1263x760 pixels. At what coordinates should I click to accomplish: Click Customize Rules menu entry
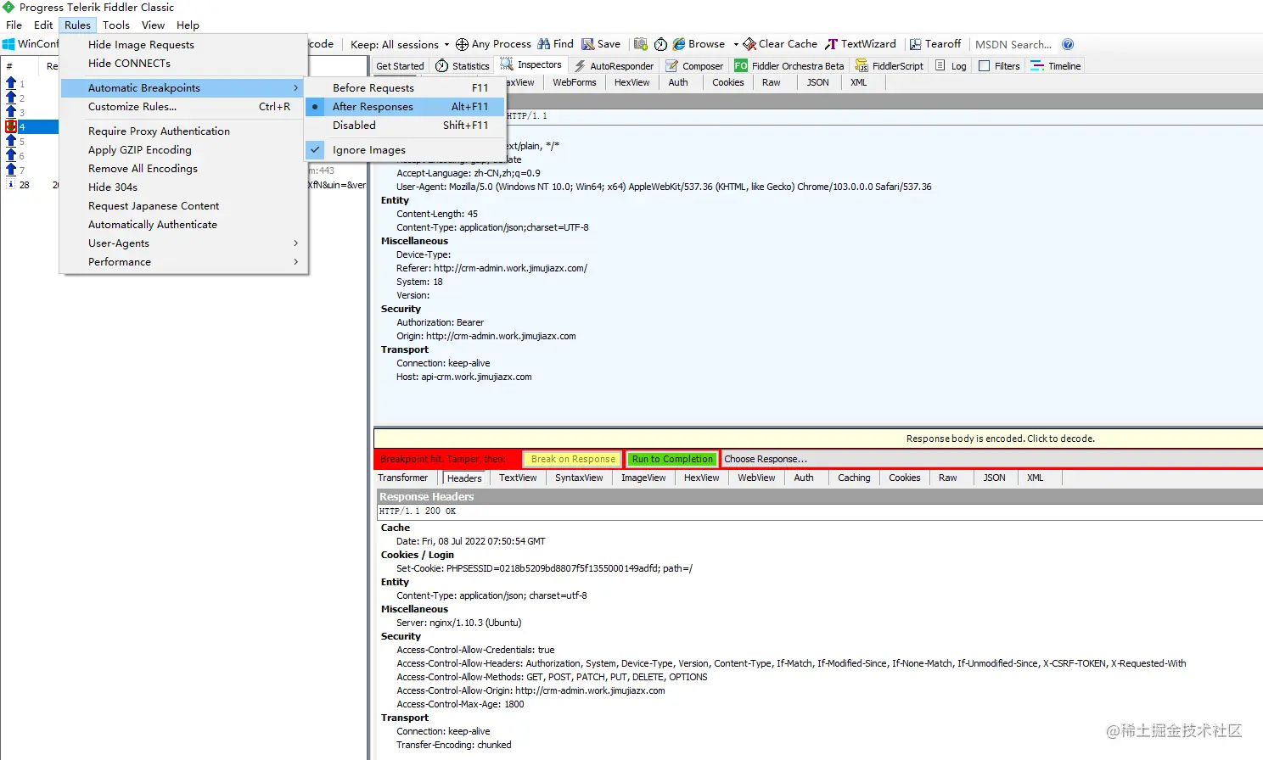coord(183,107)
